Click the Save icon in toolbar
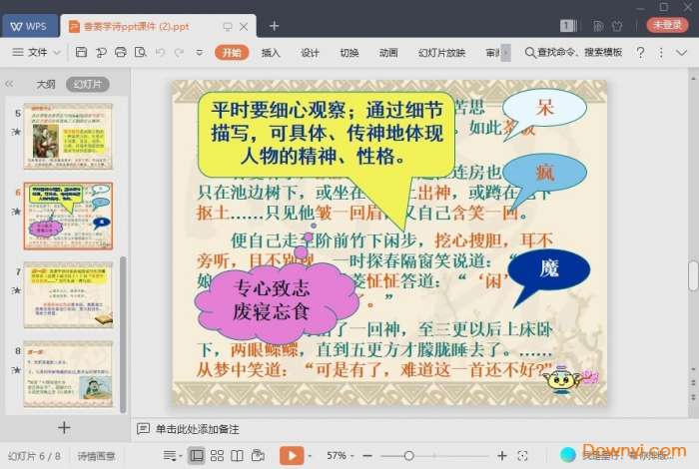 point(81,53)
